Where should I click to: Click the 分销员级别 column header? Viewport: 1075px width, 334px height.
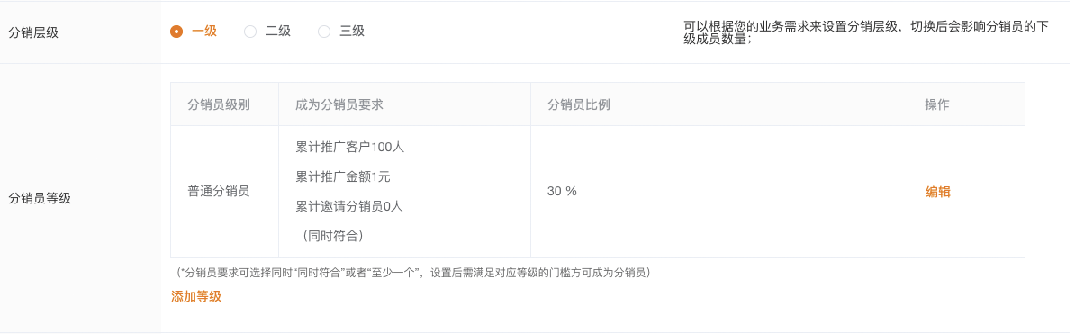click(x=219, y=105)
